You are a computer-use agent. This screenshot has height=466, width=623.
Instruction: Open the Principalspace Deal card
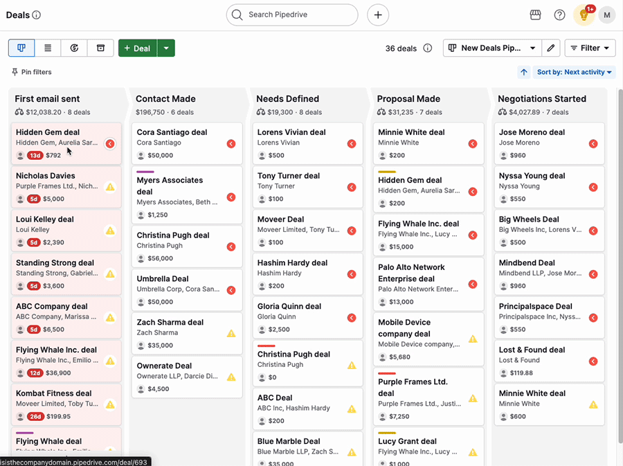[x=549, y=317]
